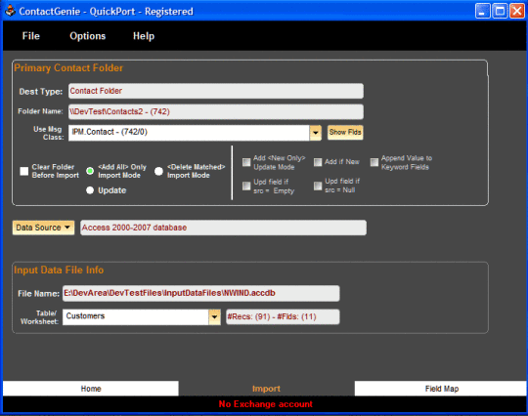Click the Primary Contact Folder heading

tap(68, 68)
